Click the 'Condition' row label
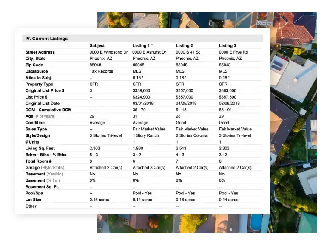This screenshot has width=327, height=245. click(35, 123)
